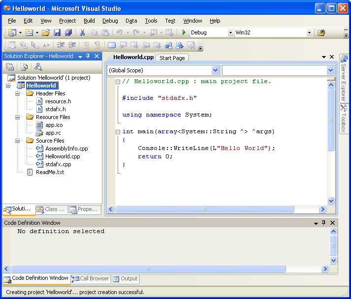Open the Debug configuration dropdown
This screenshot has width=351, height=299.
coord(230,32)
